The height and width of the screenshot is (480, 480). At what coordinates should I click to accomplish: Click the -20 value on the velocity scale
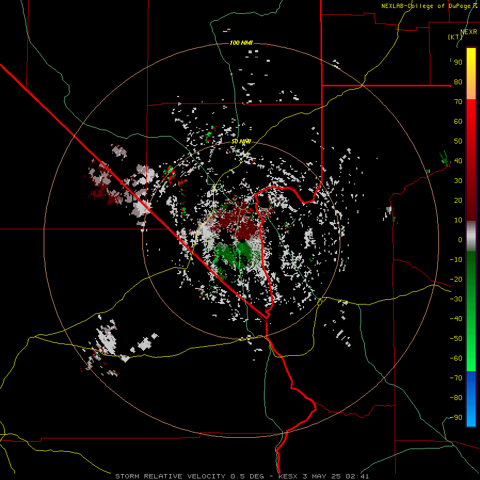click(x=456, y=279)
